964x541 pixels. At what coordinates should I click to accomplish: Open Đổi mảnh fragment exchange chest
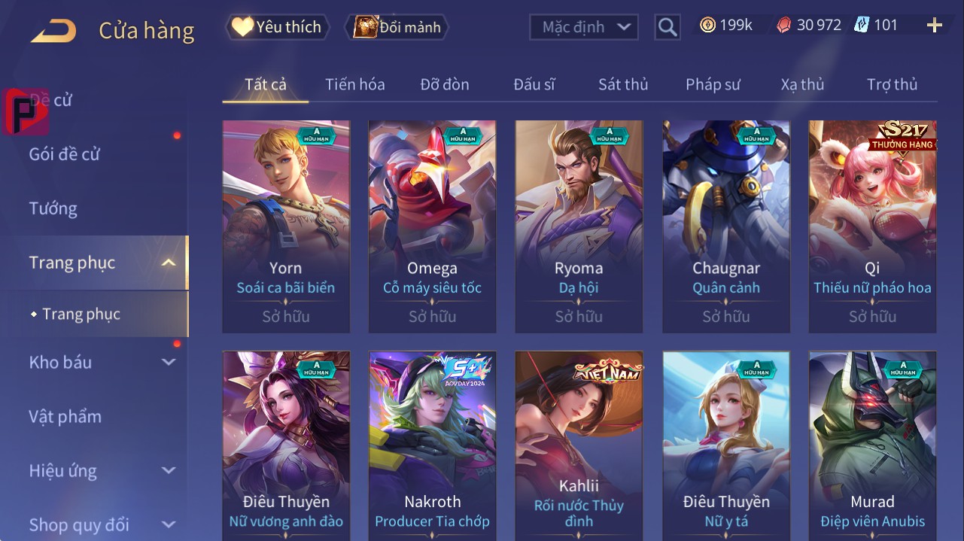click(365, 27)
